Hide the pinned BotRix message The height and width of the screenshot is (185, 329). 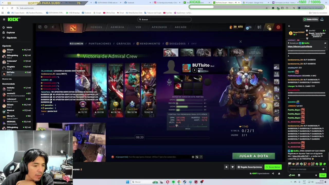[325, 43]
